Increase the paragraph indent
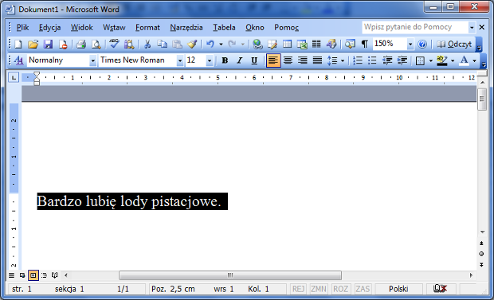This screenshot has height=300, width=494. click(x=402, y=60)
